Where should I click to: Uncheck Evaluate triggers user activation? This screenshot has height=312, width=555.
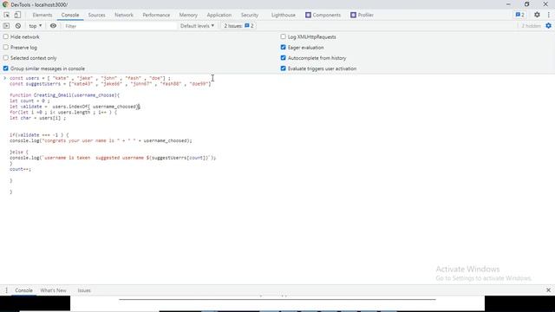(284, 68)
